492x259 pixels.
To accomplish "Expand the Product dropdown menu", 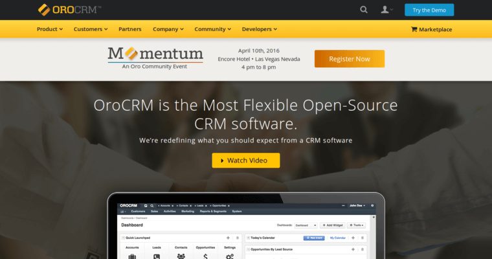I will pos(50,29).
